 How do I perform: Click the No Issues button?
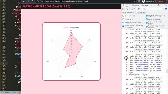click(141, 12)
